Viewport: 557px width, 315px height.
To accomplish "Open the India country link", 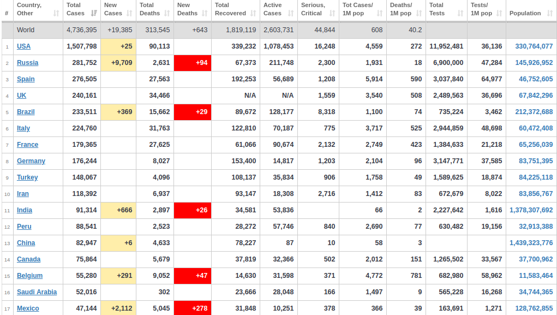I will click(x=25, y=210).
